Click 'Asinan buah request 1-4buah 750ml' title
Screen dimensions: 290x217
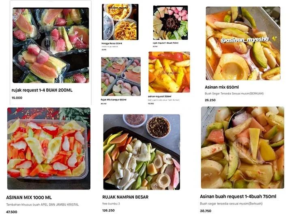238,196
